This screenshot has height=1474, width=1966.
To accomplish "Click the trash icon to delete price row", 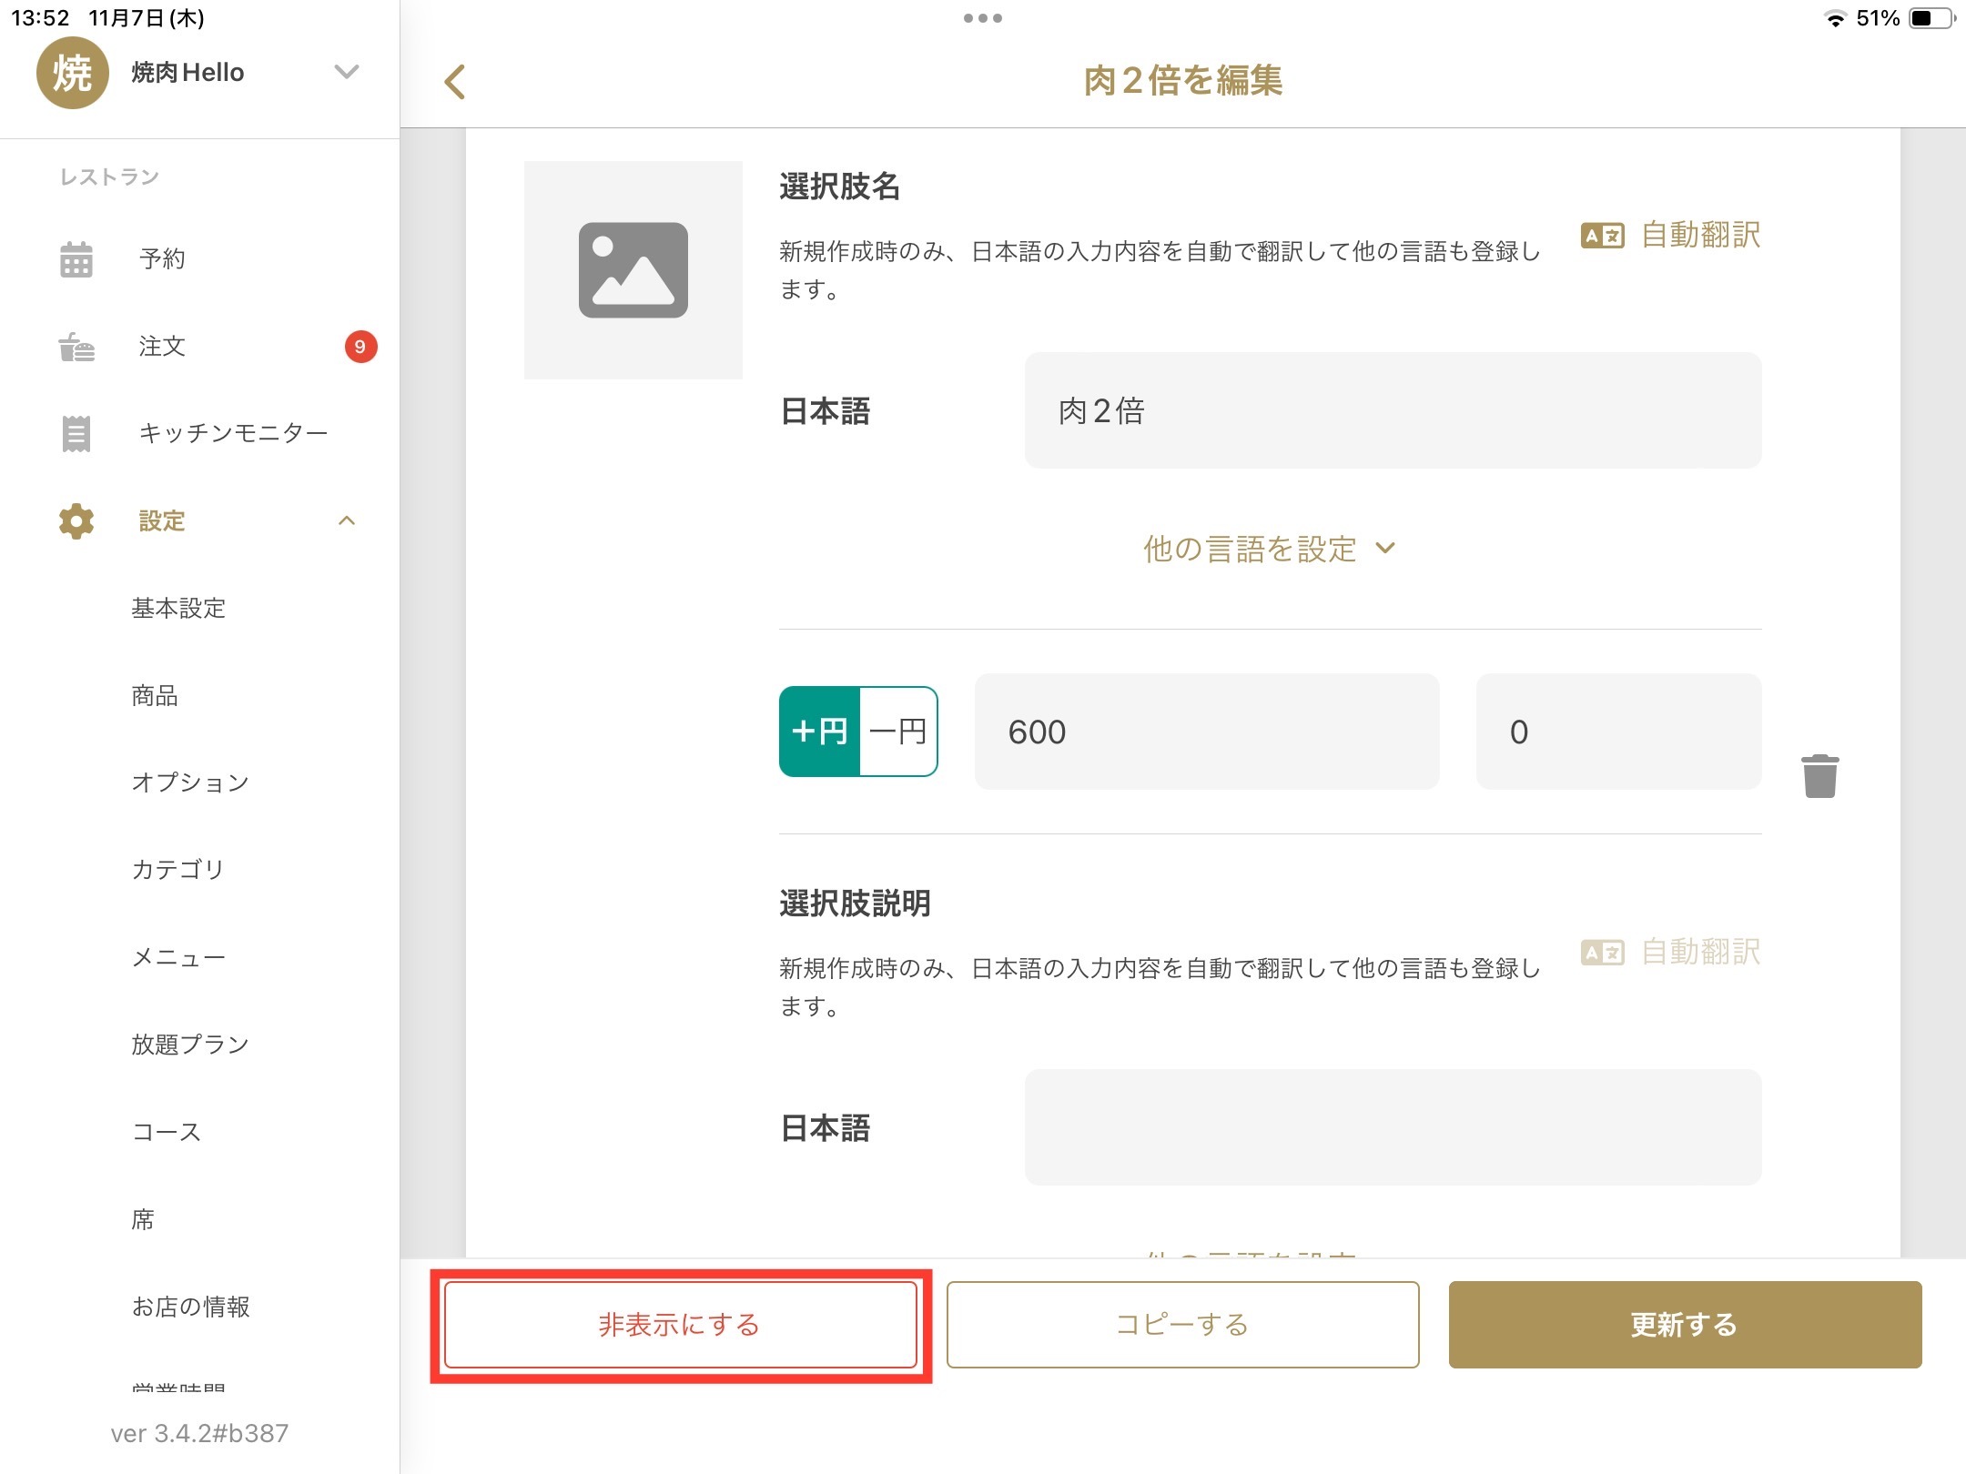I will (x=1819, y=776).
